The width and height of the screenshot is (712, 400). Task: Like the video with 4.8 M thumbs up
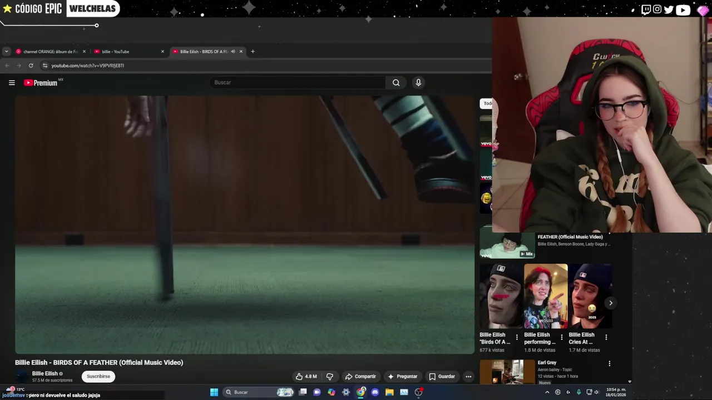[306, 377]
